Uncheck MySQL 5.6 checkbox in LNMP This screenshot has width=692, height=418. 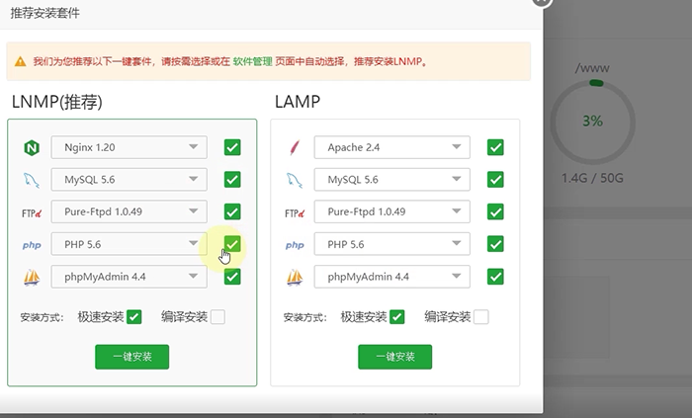pos(232,180)
